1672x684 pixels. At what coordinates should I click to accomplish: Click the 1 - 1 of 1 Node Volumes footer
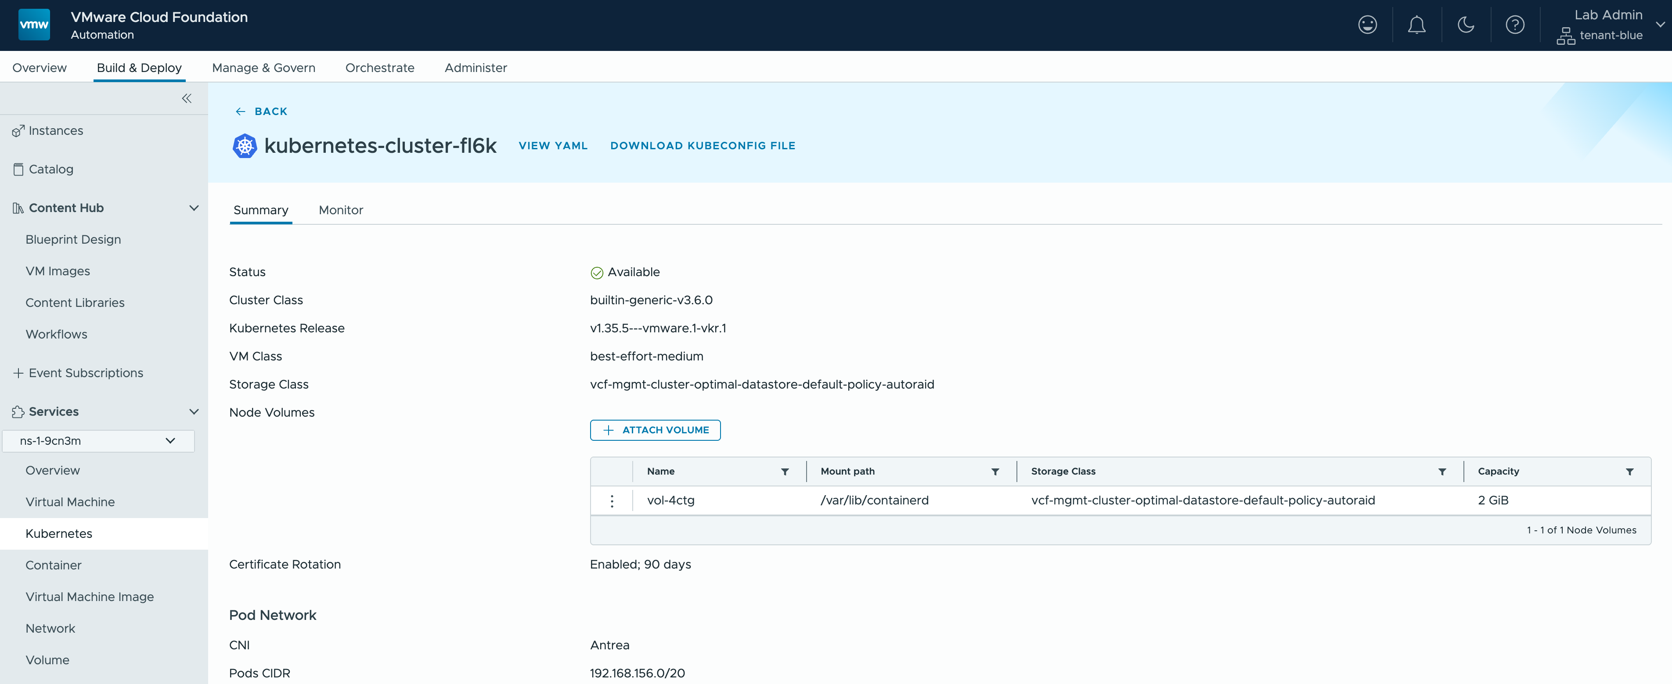1581,530
